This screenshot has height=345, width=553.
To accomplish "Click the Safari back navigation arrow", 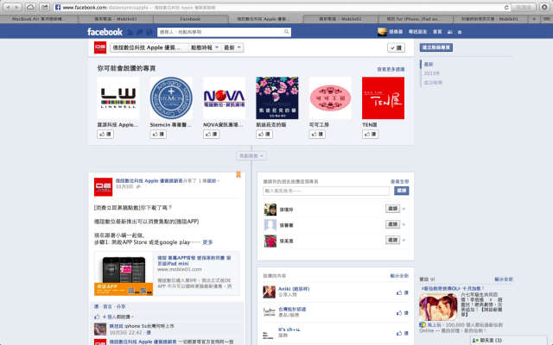I will (x=8, y=7).
